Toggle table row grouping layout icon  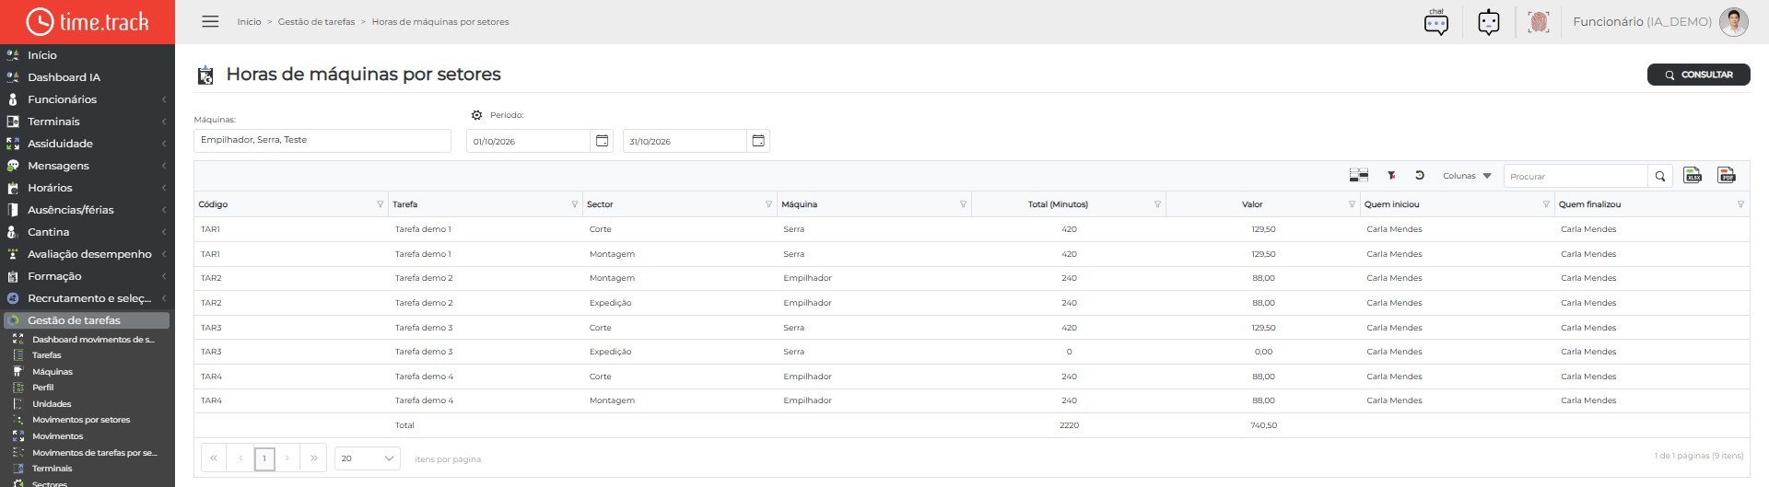[1358, 175]
